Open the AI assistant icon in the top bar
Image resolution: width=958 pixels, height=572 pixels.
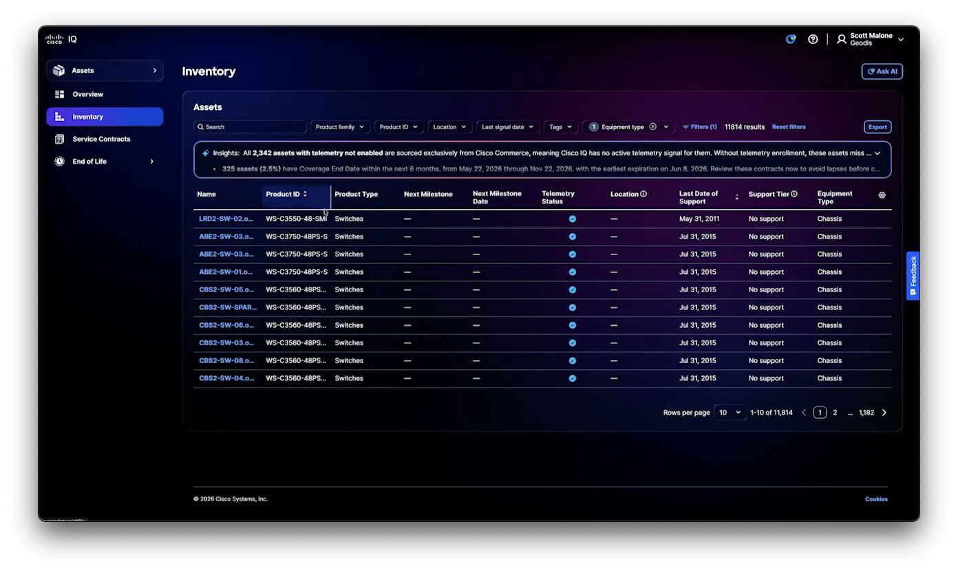(791, 39)
